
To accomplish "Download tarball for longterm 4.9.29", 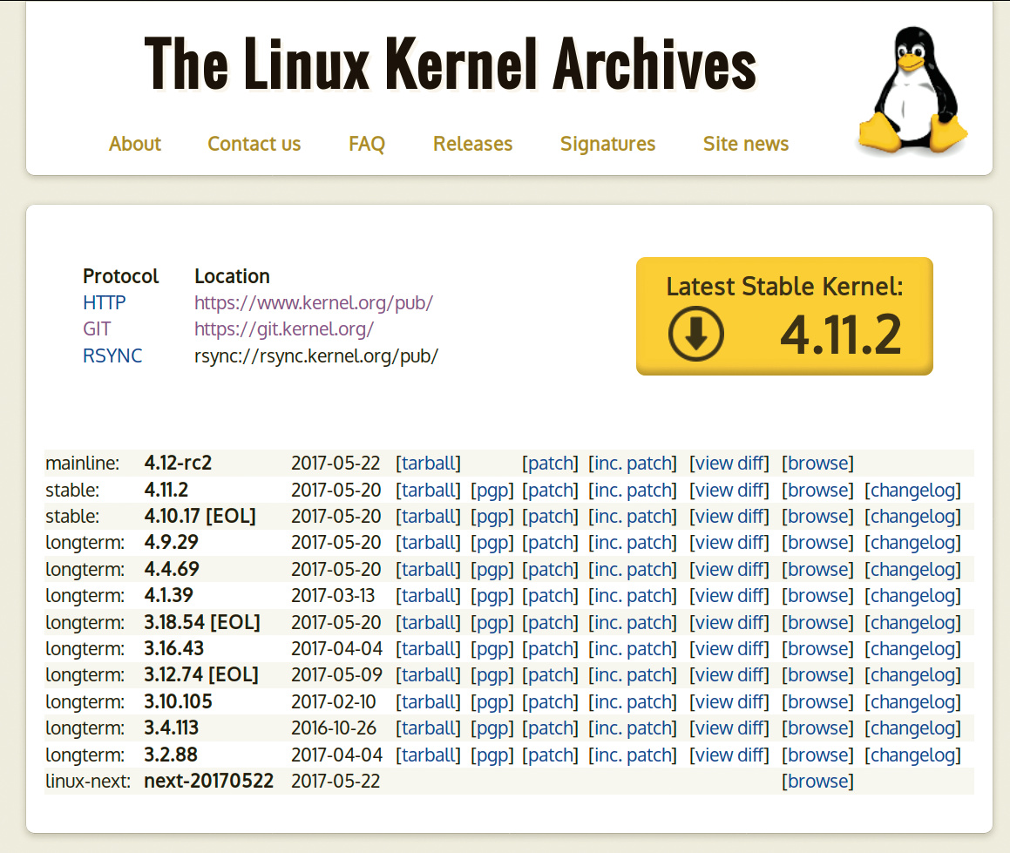I will [429, 543].
